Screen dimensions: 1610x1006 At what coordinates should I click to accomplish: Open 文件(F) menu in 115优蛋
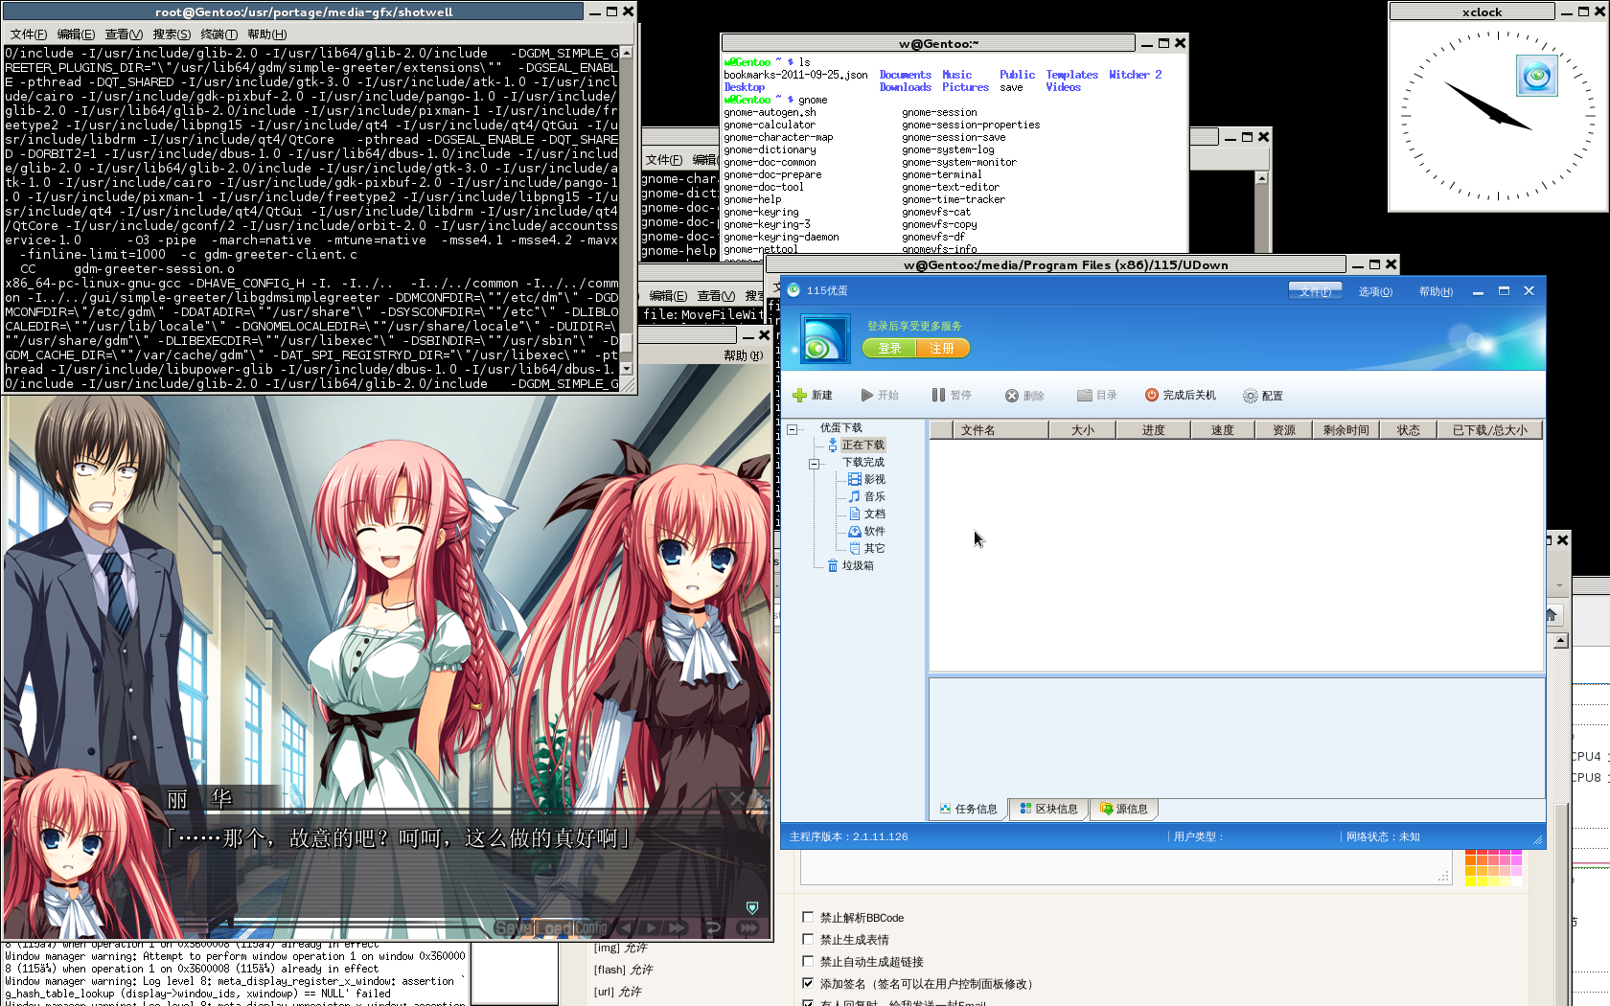click(x=1315, y=291)
